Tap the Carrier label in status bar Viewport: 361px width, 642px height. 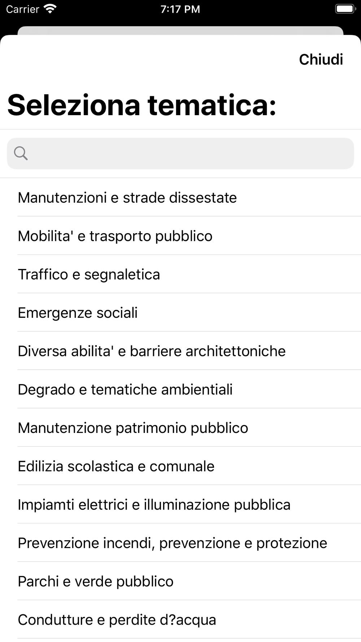pos(22,9)
